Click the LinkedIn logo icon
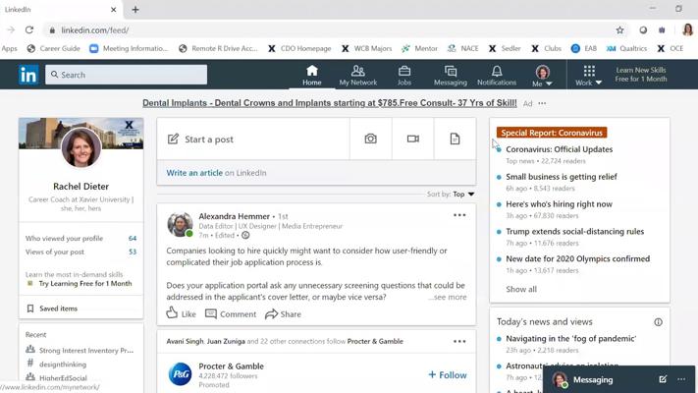The image size is (698, 393). point(28,75)
